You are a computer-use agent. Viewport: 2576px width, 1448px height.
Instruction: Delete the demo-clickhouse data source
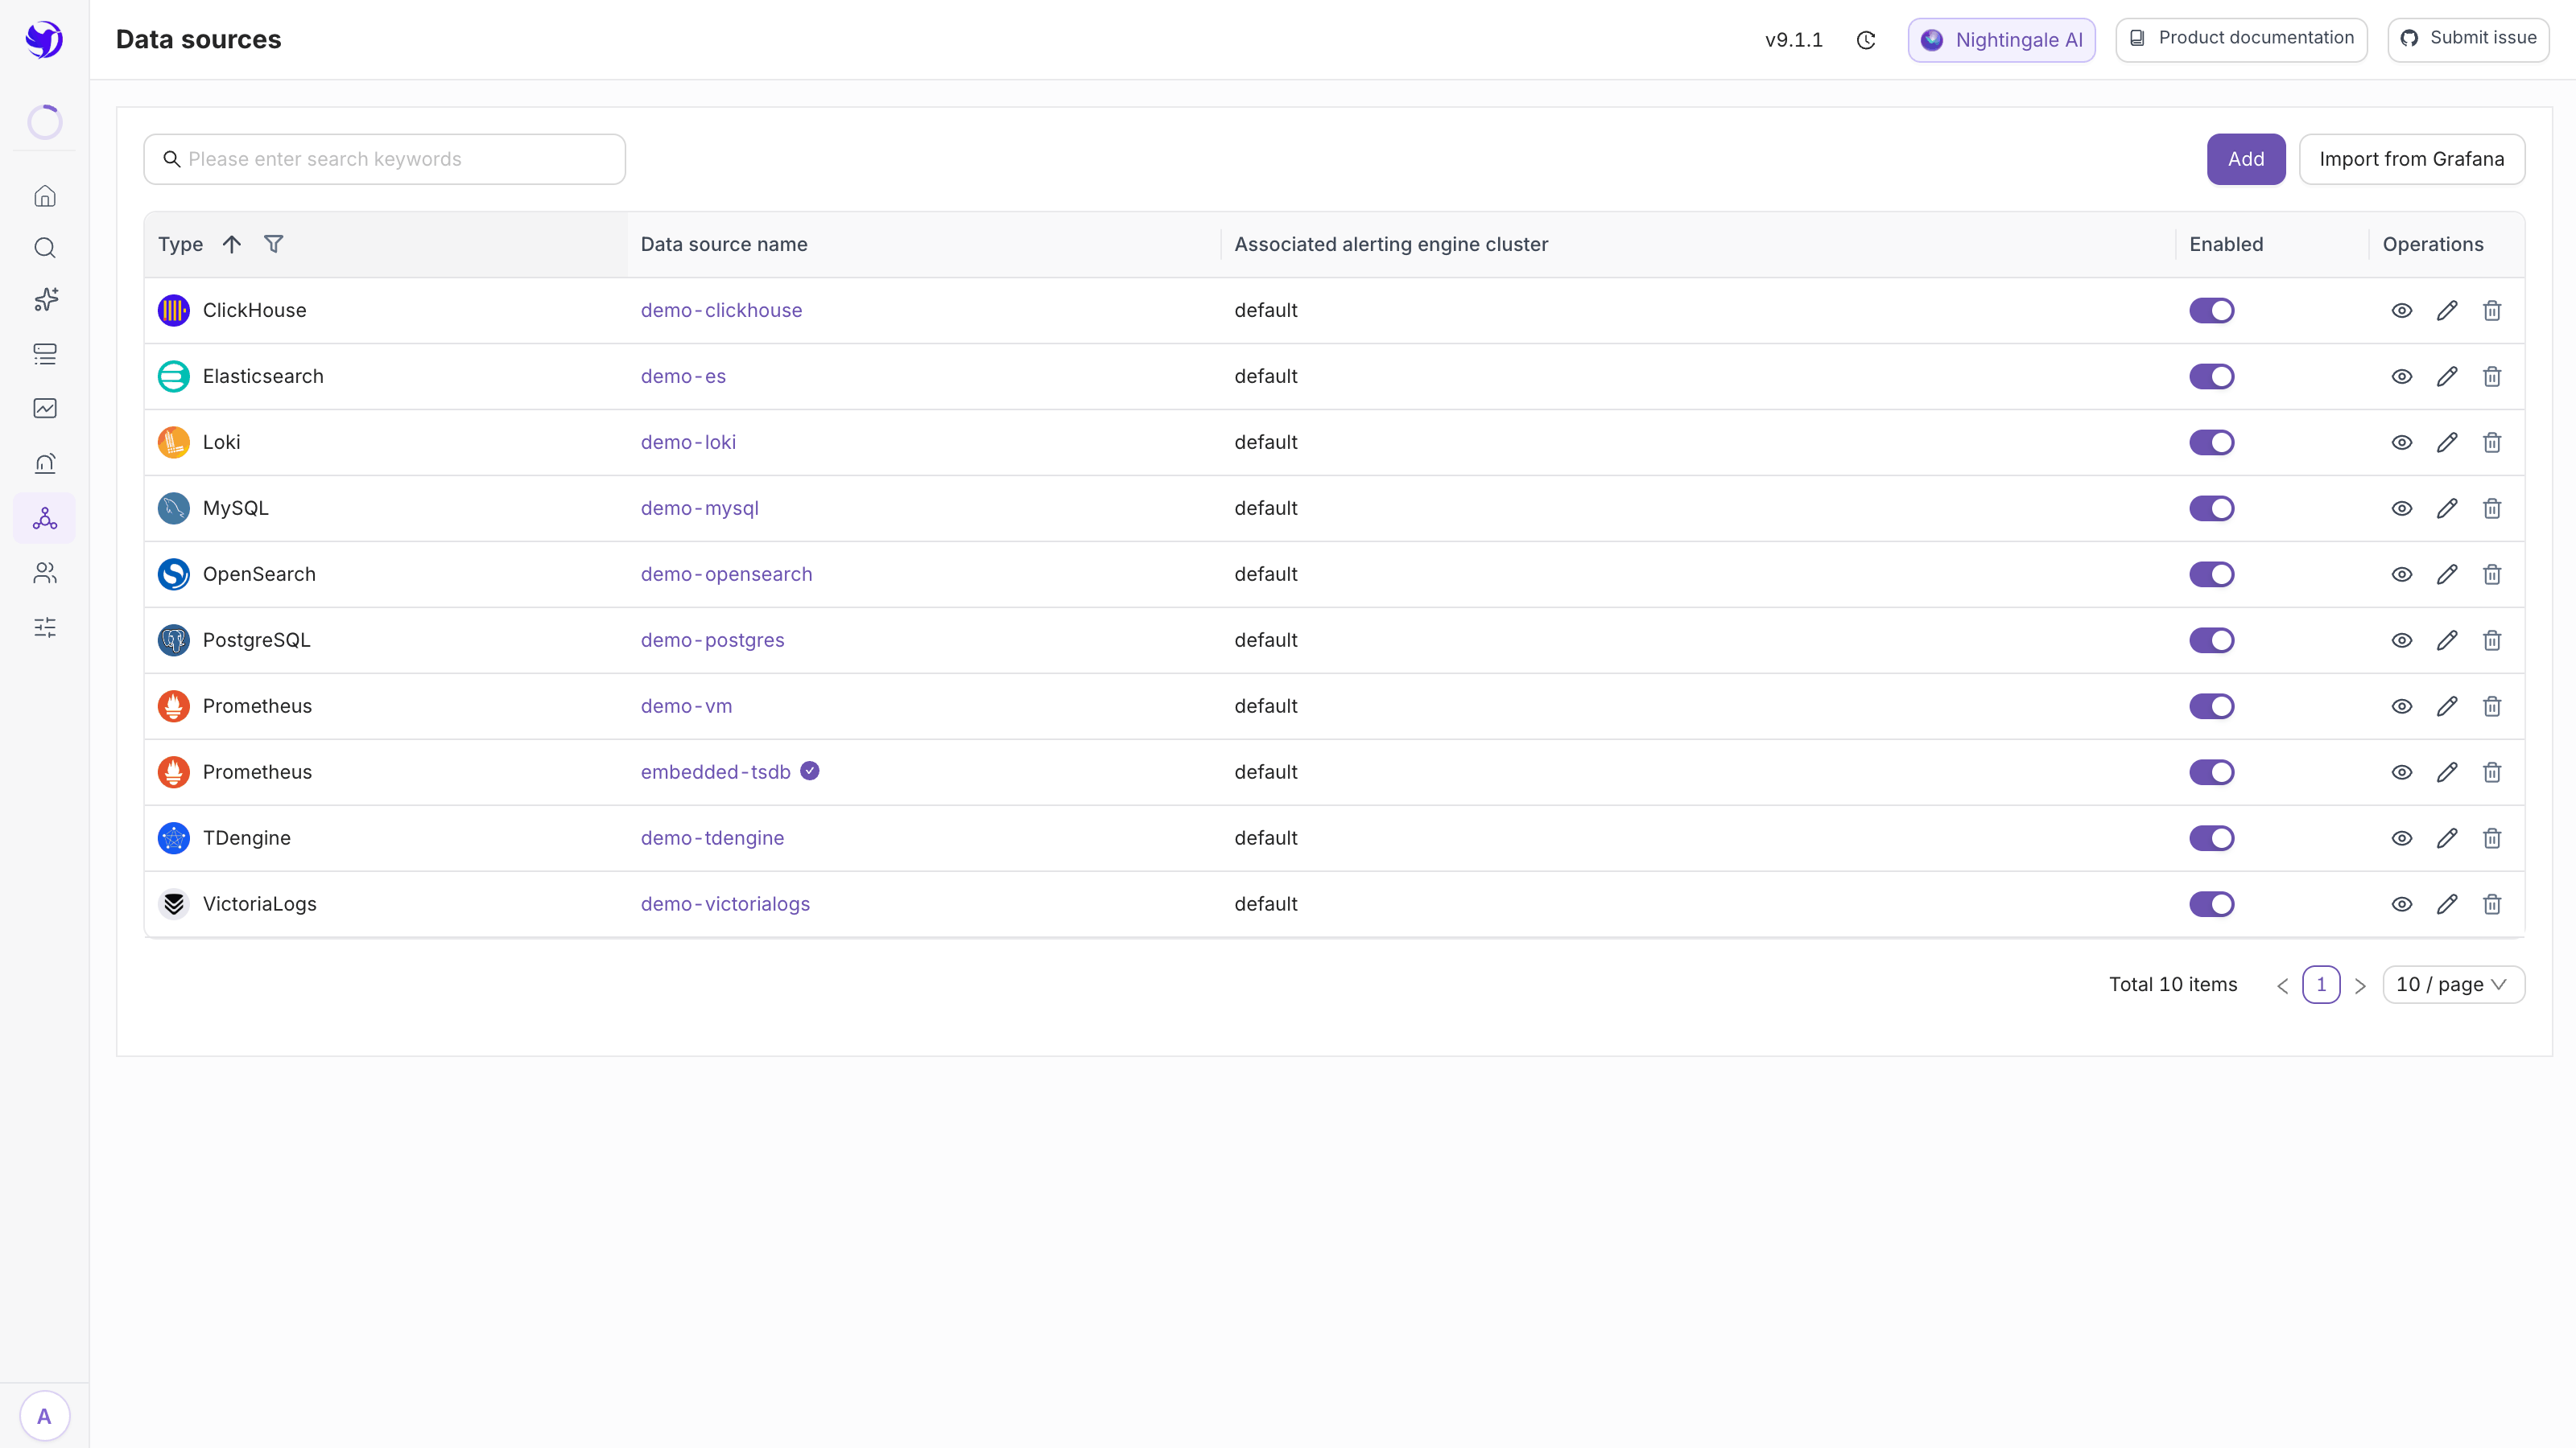(2492, 311)
